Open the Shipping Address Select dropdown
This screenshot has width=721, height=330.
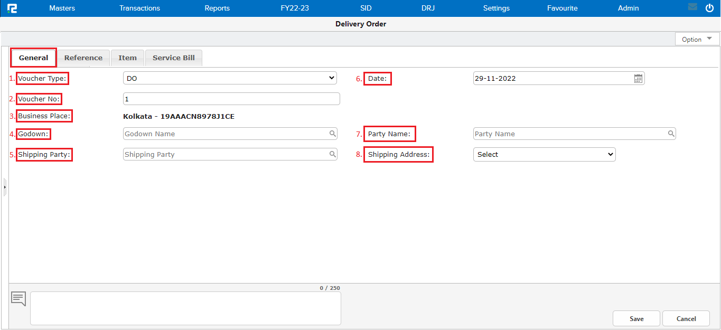544,154
